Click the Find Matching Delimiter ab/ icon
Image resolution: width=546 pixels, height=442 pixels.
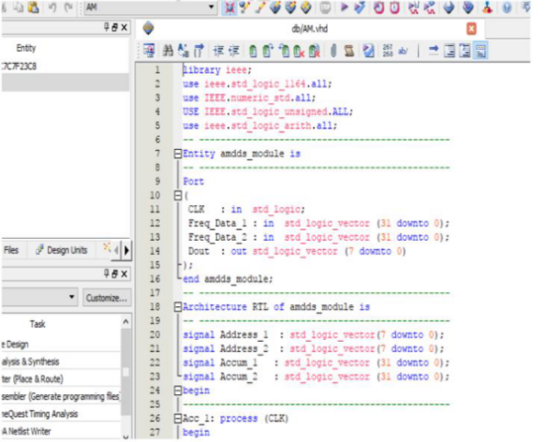pos(403,51)
